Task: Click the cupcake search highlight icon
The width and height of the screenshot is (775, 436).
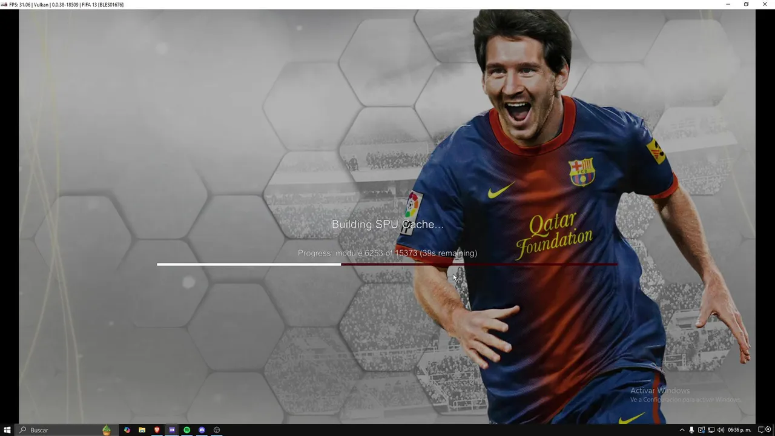Action: click(107, 430)
